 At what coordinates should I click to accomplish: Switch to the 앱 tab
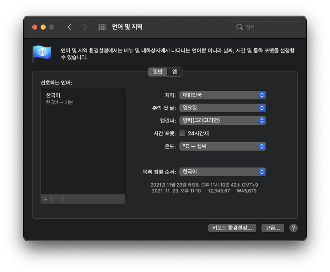tap(174, 72)
